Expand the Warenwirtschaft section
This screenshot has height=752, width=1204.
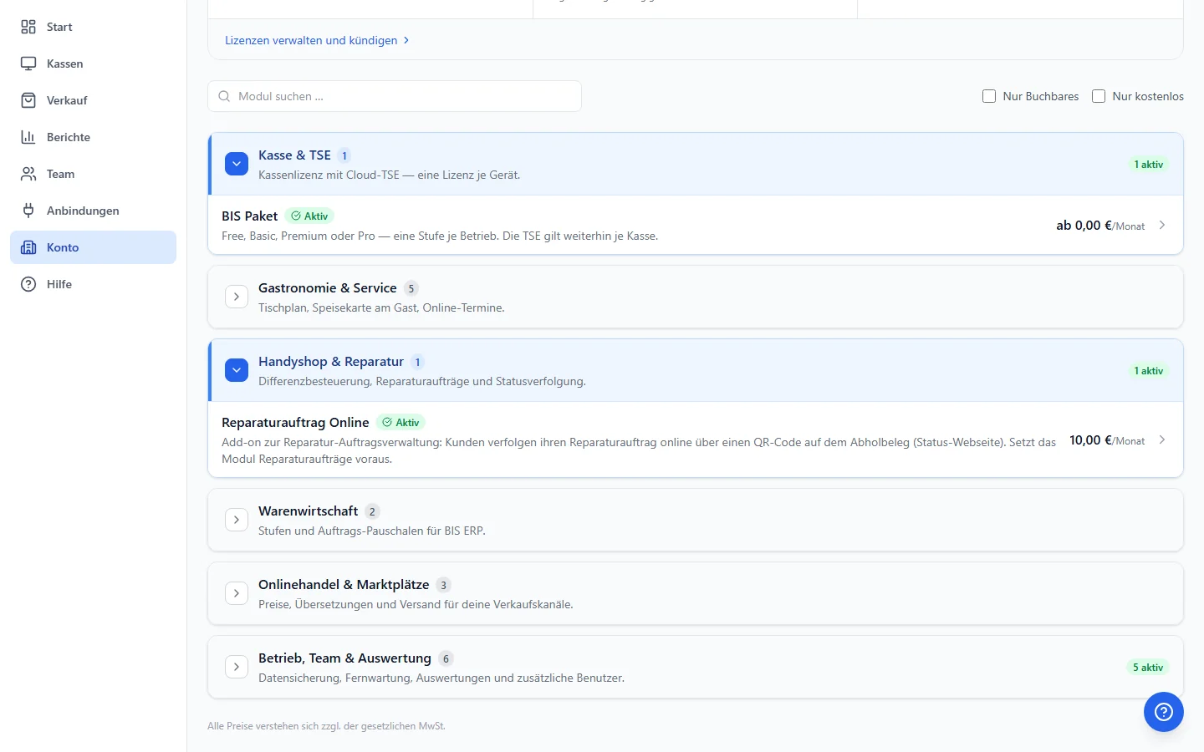(237, 520)
